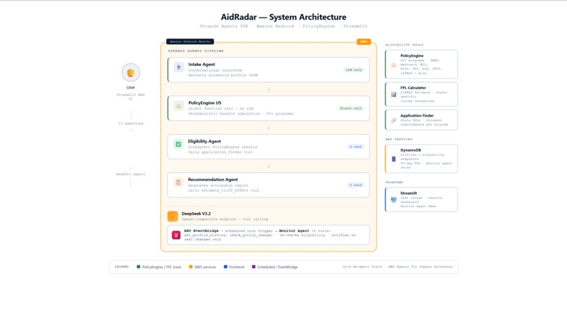The width and height of the screenshot is (567, 309).
Task: Click the 'Intake Agent' card title
Action: click(x=201, y=64)
